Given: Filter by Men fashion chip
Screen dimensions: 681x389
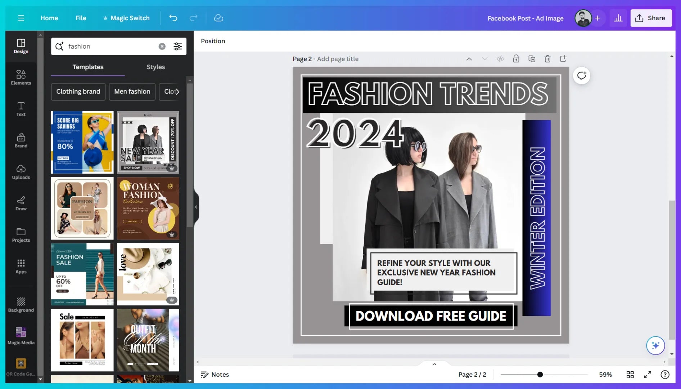Looking at the screenshot, I should (132, 91).
